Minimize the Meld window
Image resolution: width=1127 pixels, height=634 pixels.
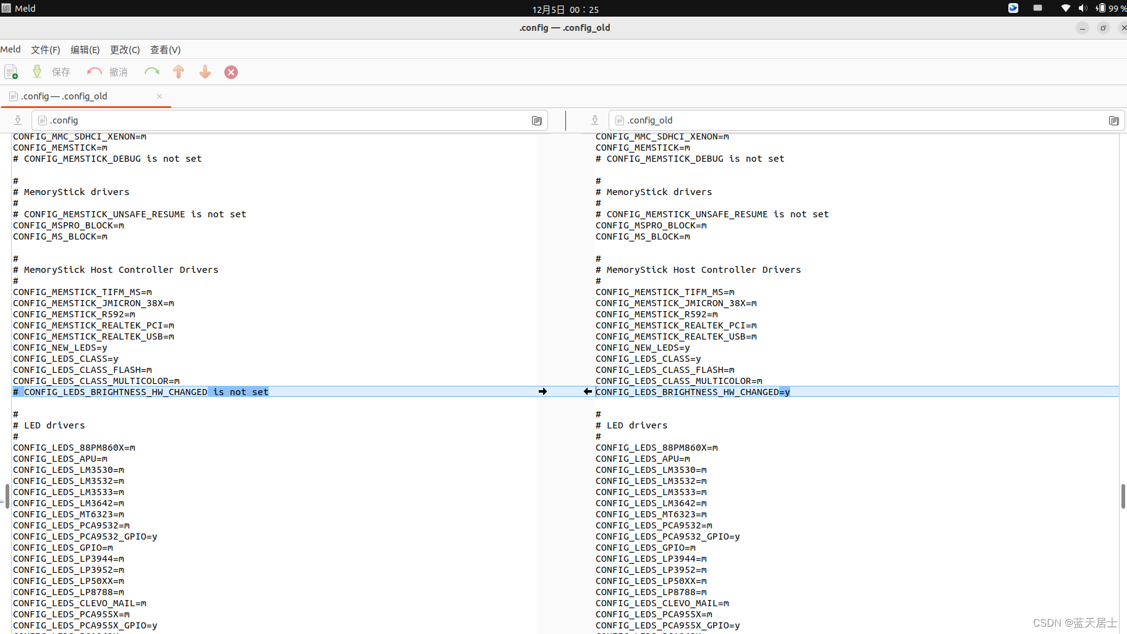coord(1083,28)
